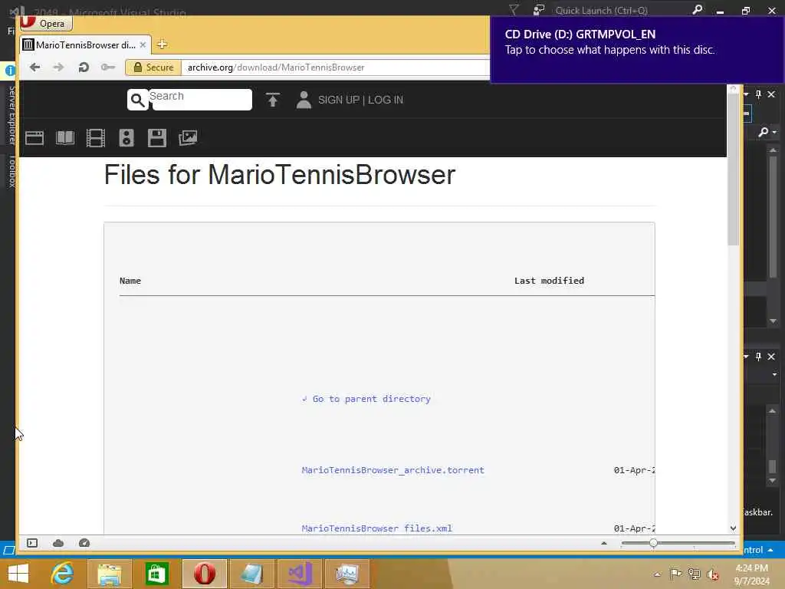Pin the upper Visual Studio panel

[758, 94]
